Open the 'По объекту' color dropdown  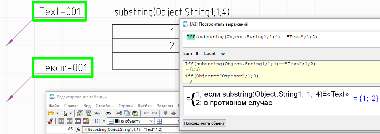point(131,121)
